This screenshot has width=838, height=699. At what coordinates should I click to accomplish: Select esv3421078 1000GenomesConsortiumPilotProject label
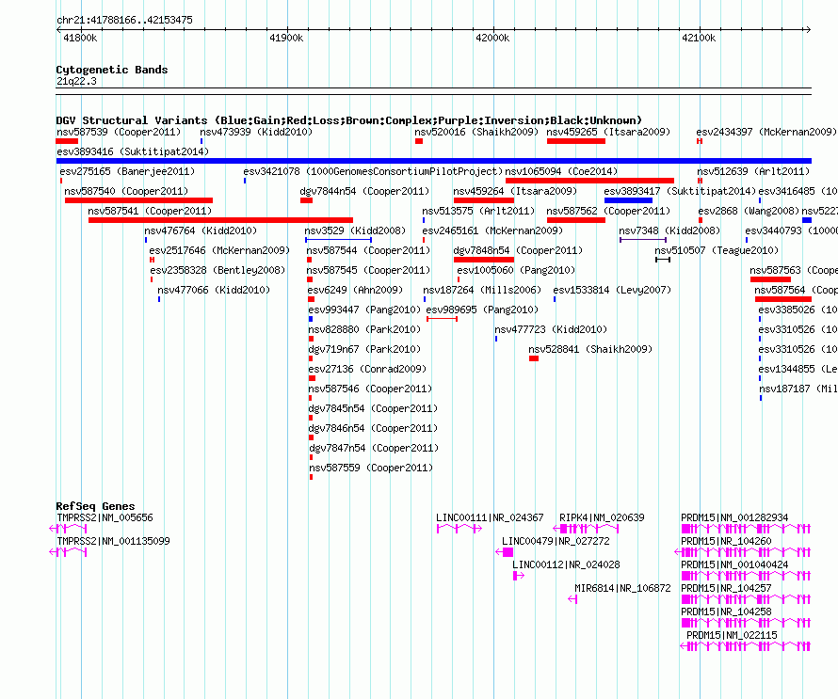click(373, 171)
